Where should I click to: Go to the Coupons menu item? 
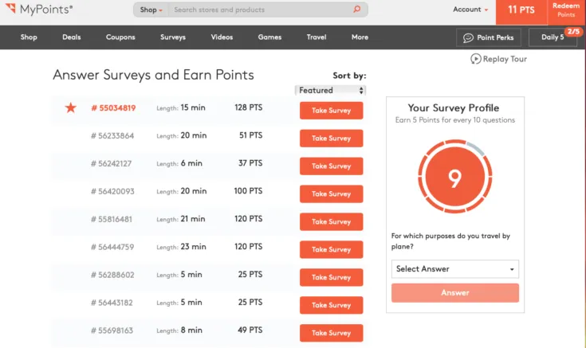[x=120, y=37]
